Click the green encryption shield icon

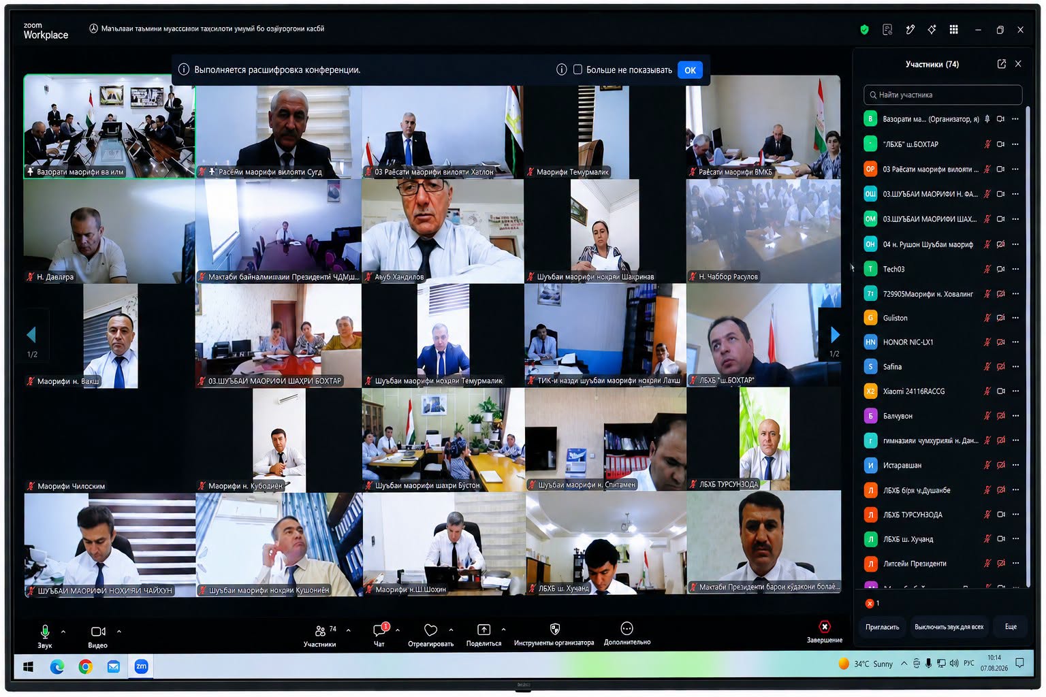coord(864,29)
